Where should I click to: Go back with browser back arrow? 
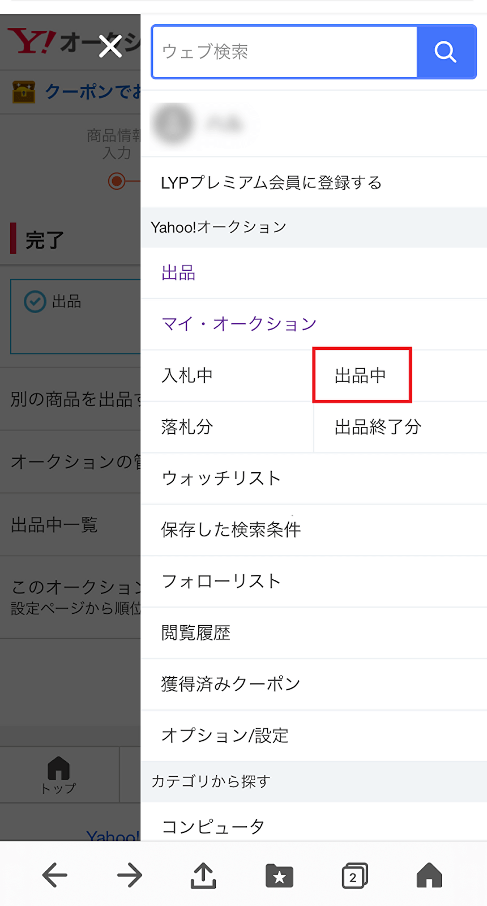[55, 875]
